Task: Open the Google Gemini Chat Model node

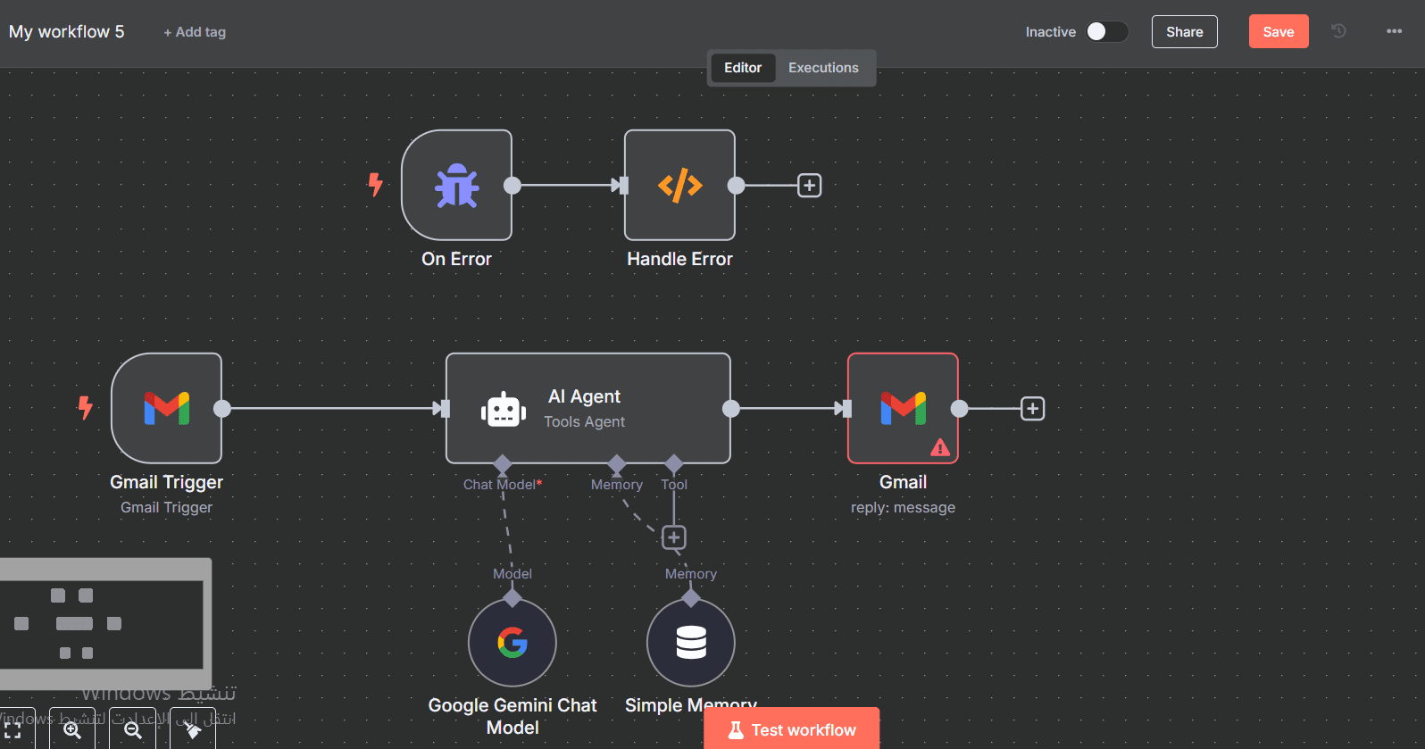Action: click(512, 643)
